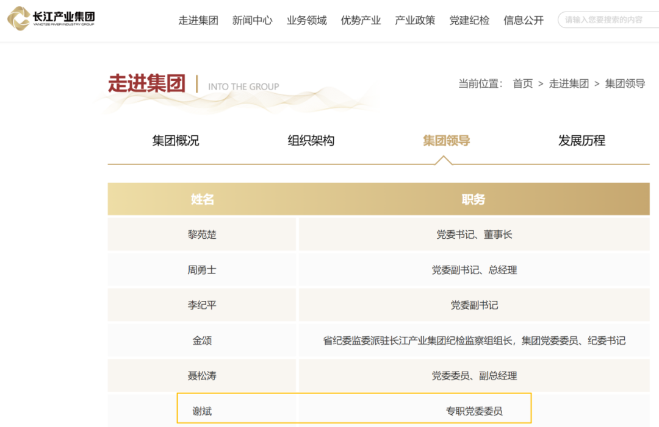The width and height of the screenshot is (659, 427).
Task: Click the position 党委委员、副总经理
Action: [474, 375]
